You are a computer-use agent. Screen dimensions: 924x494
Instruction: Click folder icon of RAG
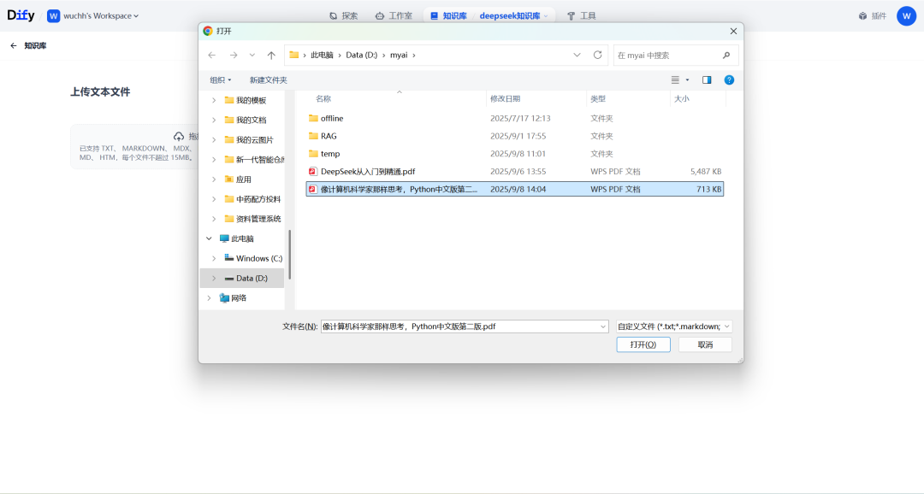313,136
